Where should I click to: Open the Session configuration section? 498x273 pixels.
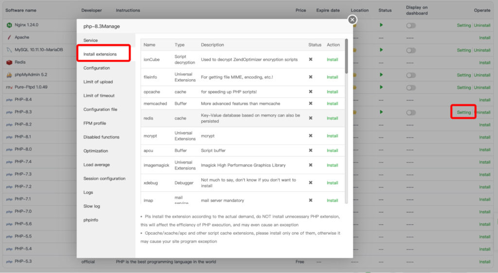click(x=104, y=179)
